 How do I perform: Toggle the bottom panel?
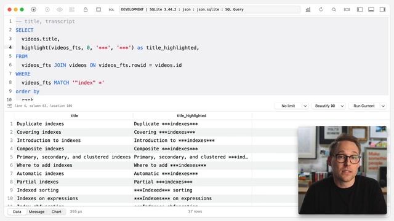[x=371, y=10]
